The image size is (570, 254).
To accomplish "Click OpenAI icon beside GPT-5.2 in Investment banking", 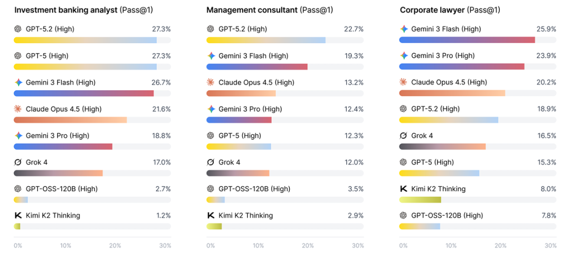I will pyautogui.click(x=18, y=29).
